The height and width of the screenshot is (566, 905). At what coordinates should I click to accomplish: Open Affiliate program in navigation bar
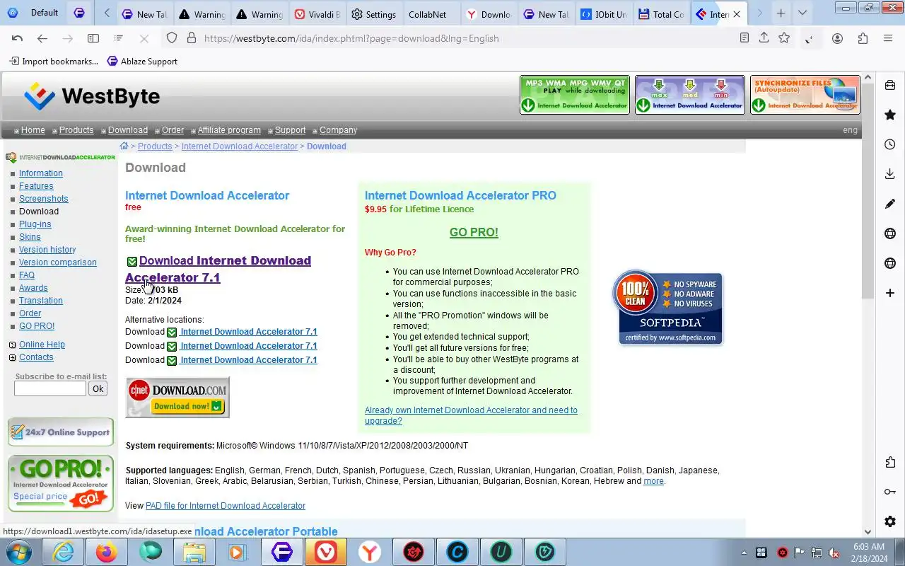(229, 130)
